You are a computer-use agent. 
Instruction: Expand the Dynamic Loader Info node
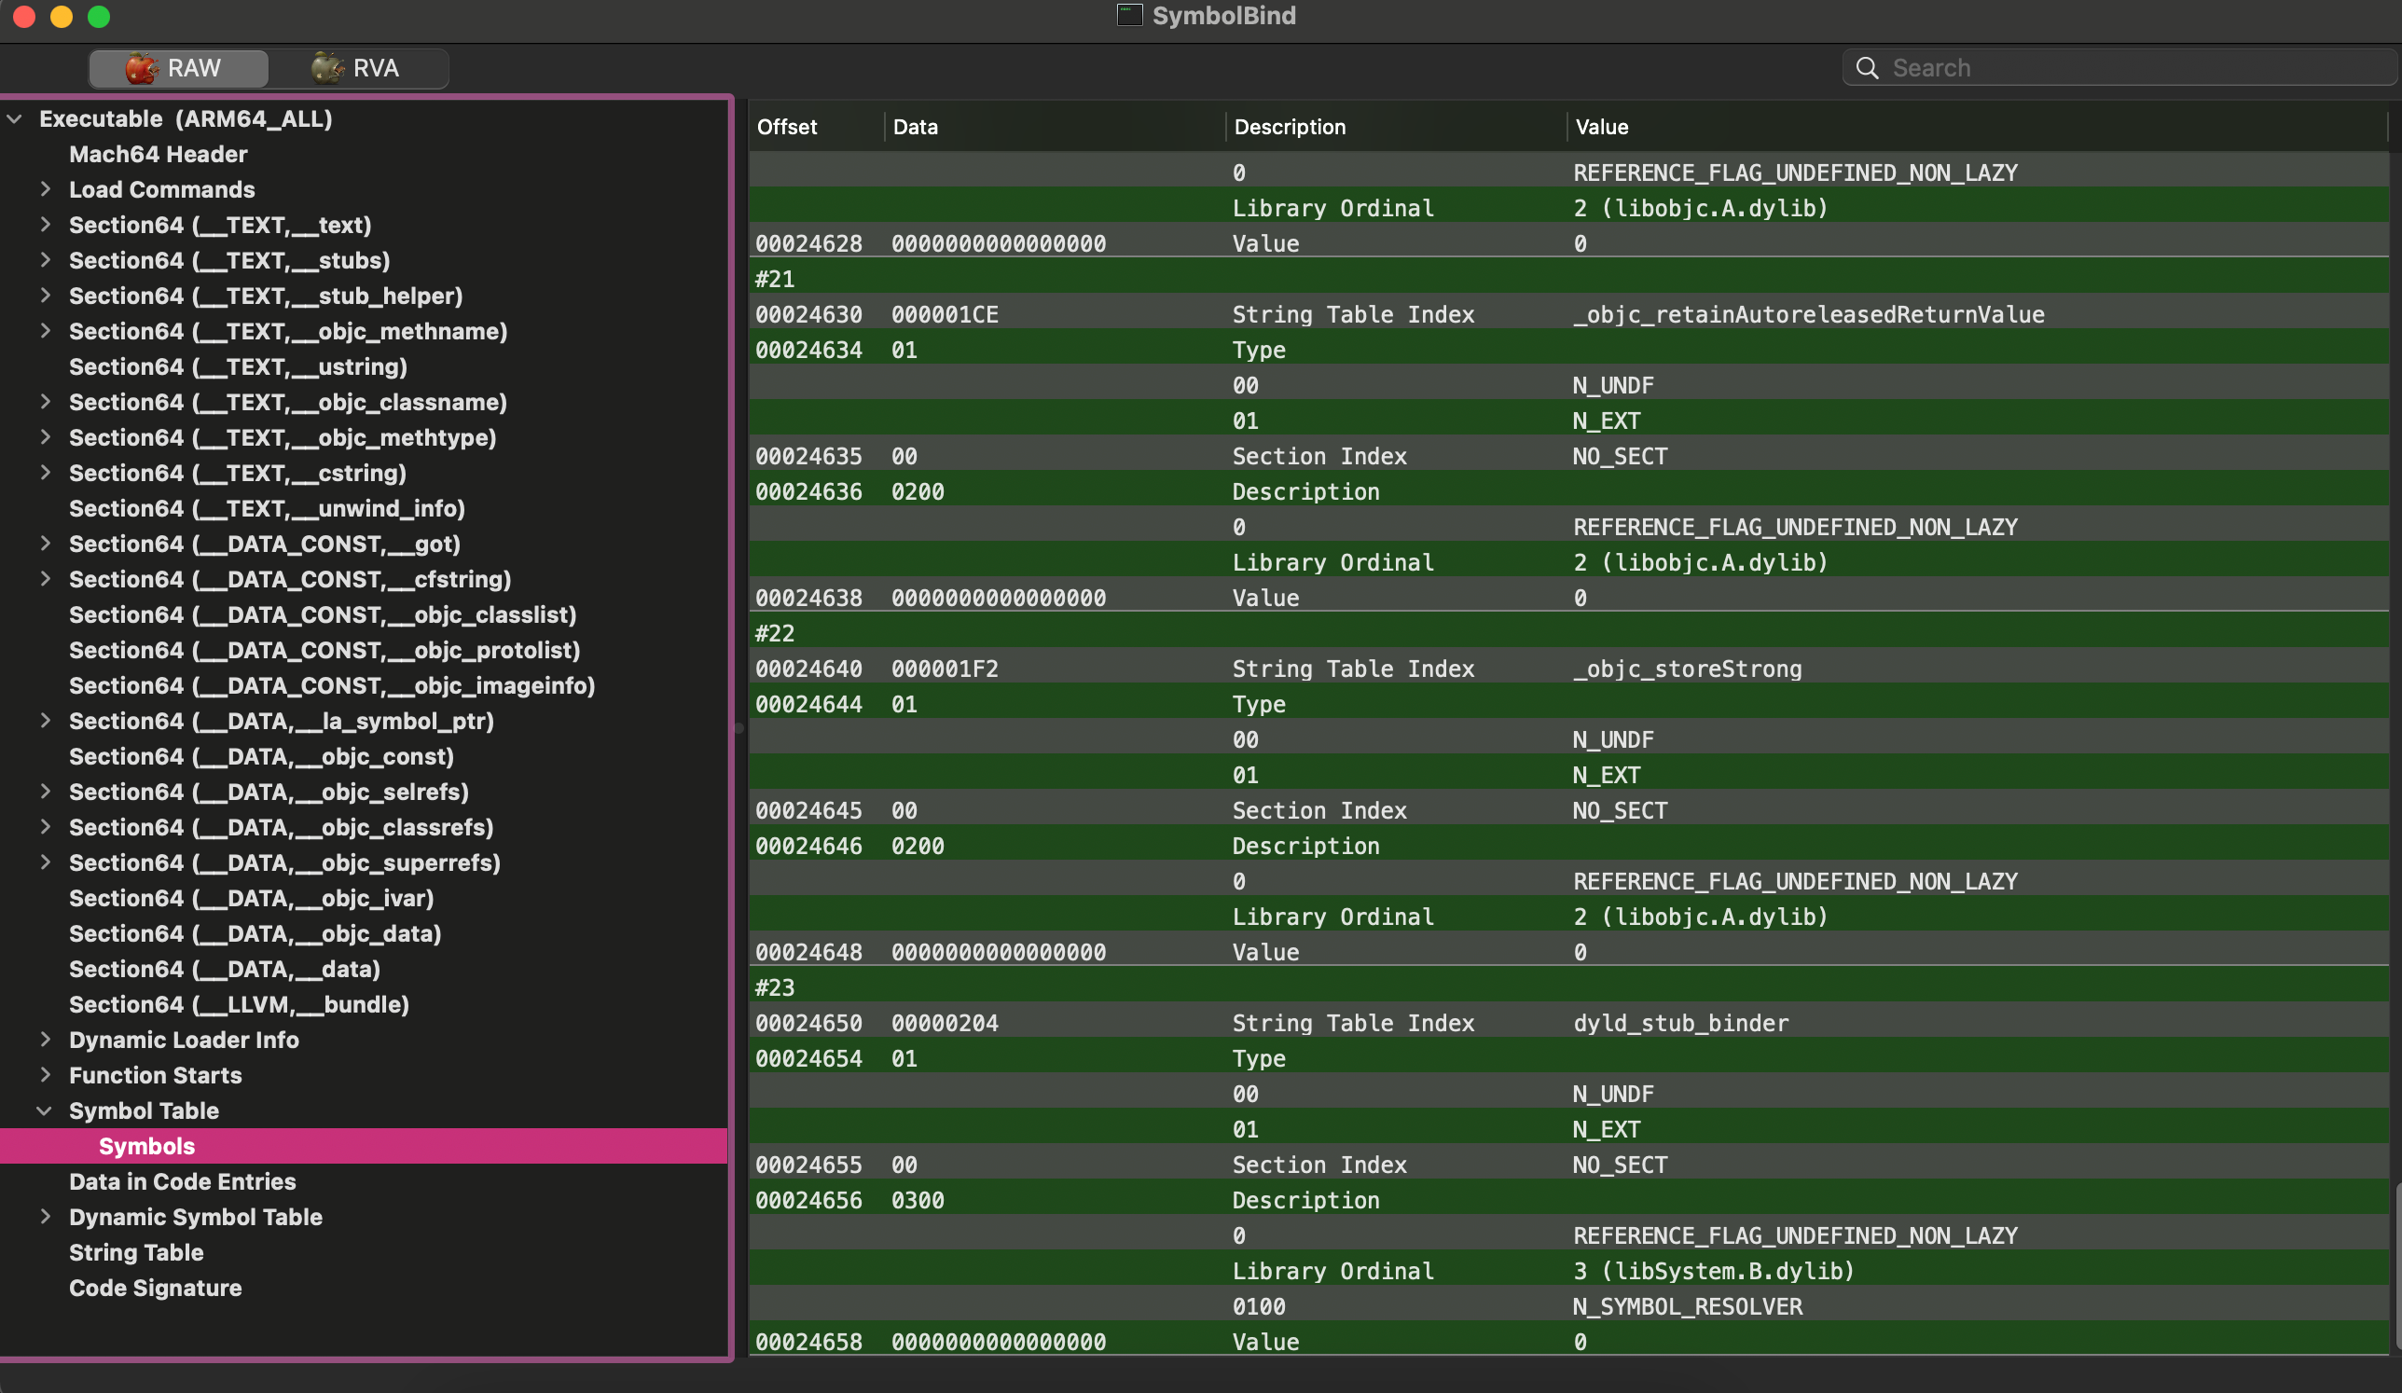tap(45, 1040)
